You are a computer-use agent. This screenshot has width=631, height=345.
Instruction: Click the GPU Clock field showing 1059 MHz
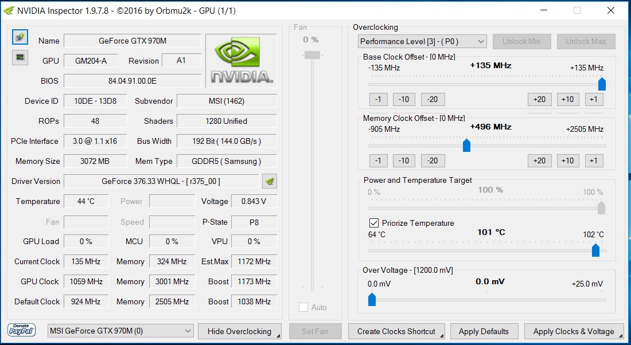pos(86,281)
